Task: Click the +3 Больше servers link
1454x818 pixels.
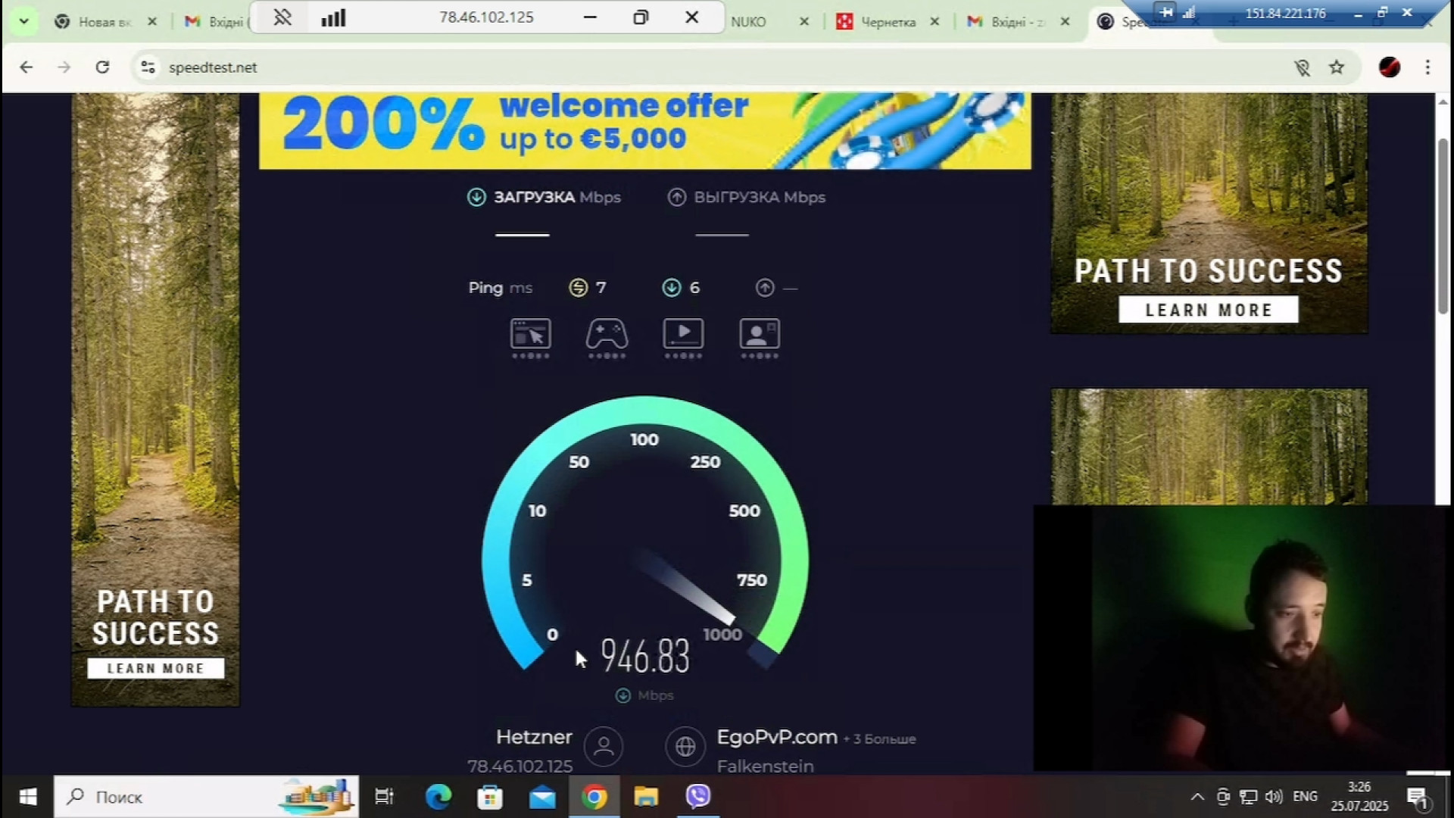Action: point(879,739)
